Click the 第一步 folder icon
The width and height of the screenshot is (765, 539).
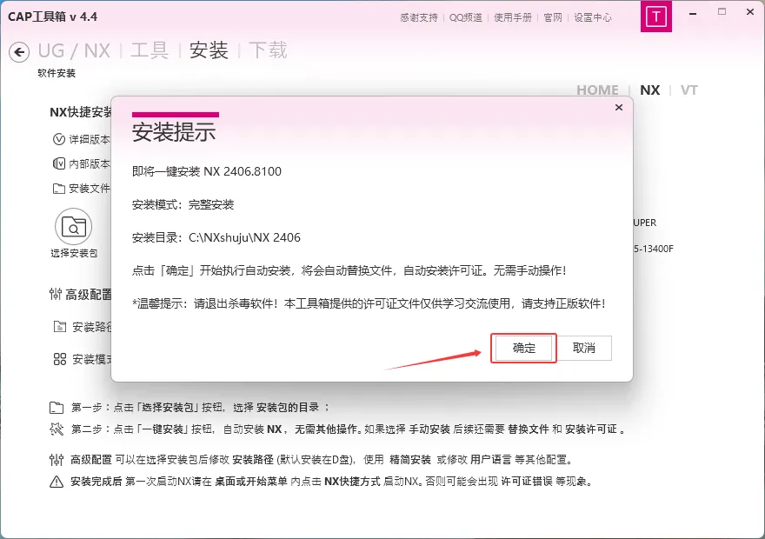[x=57, y=408]
